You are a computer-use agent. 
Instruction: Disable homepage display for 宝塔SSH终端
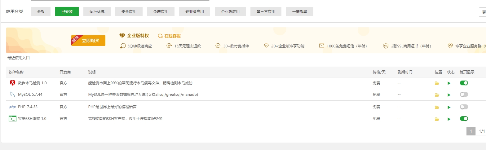click(x=464, y=118)
